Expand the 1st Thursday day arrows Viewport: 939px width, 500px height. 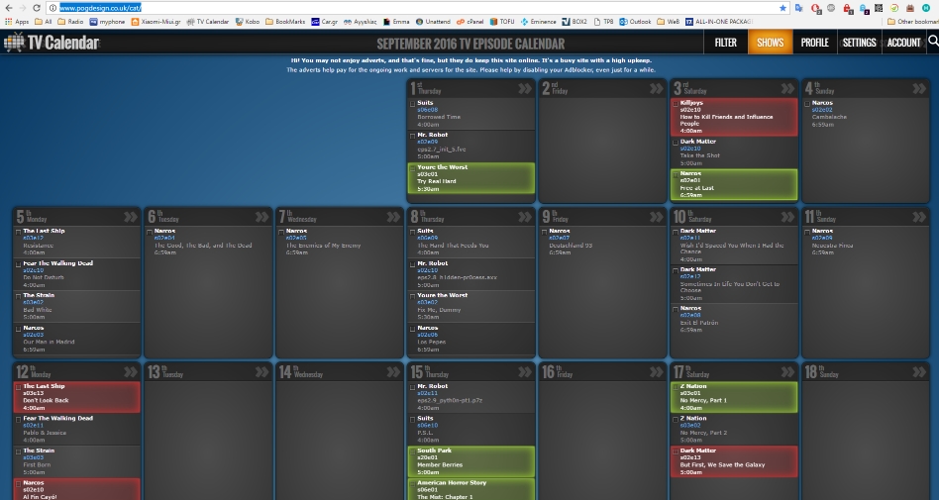click(x=524, y=89)
